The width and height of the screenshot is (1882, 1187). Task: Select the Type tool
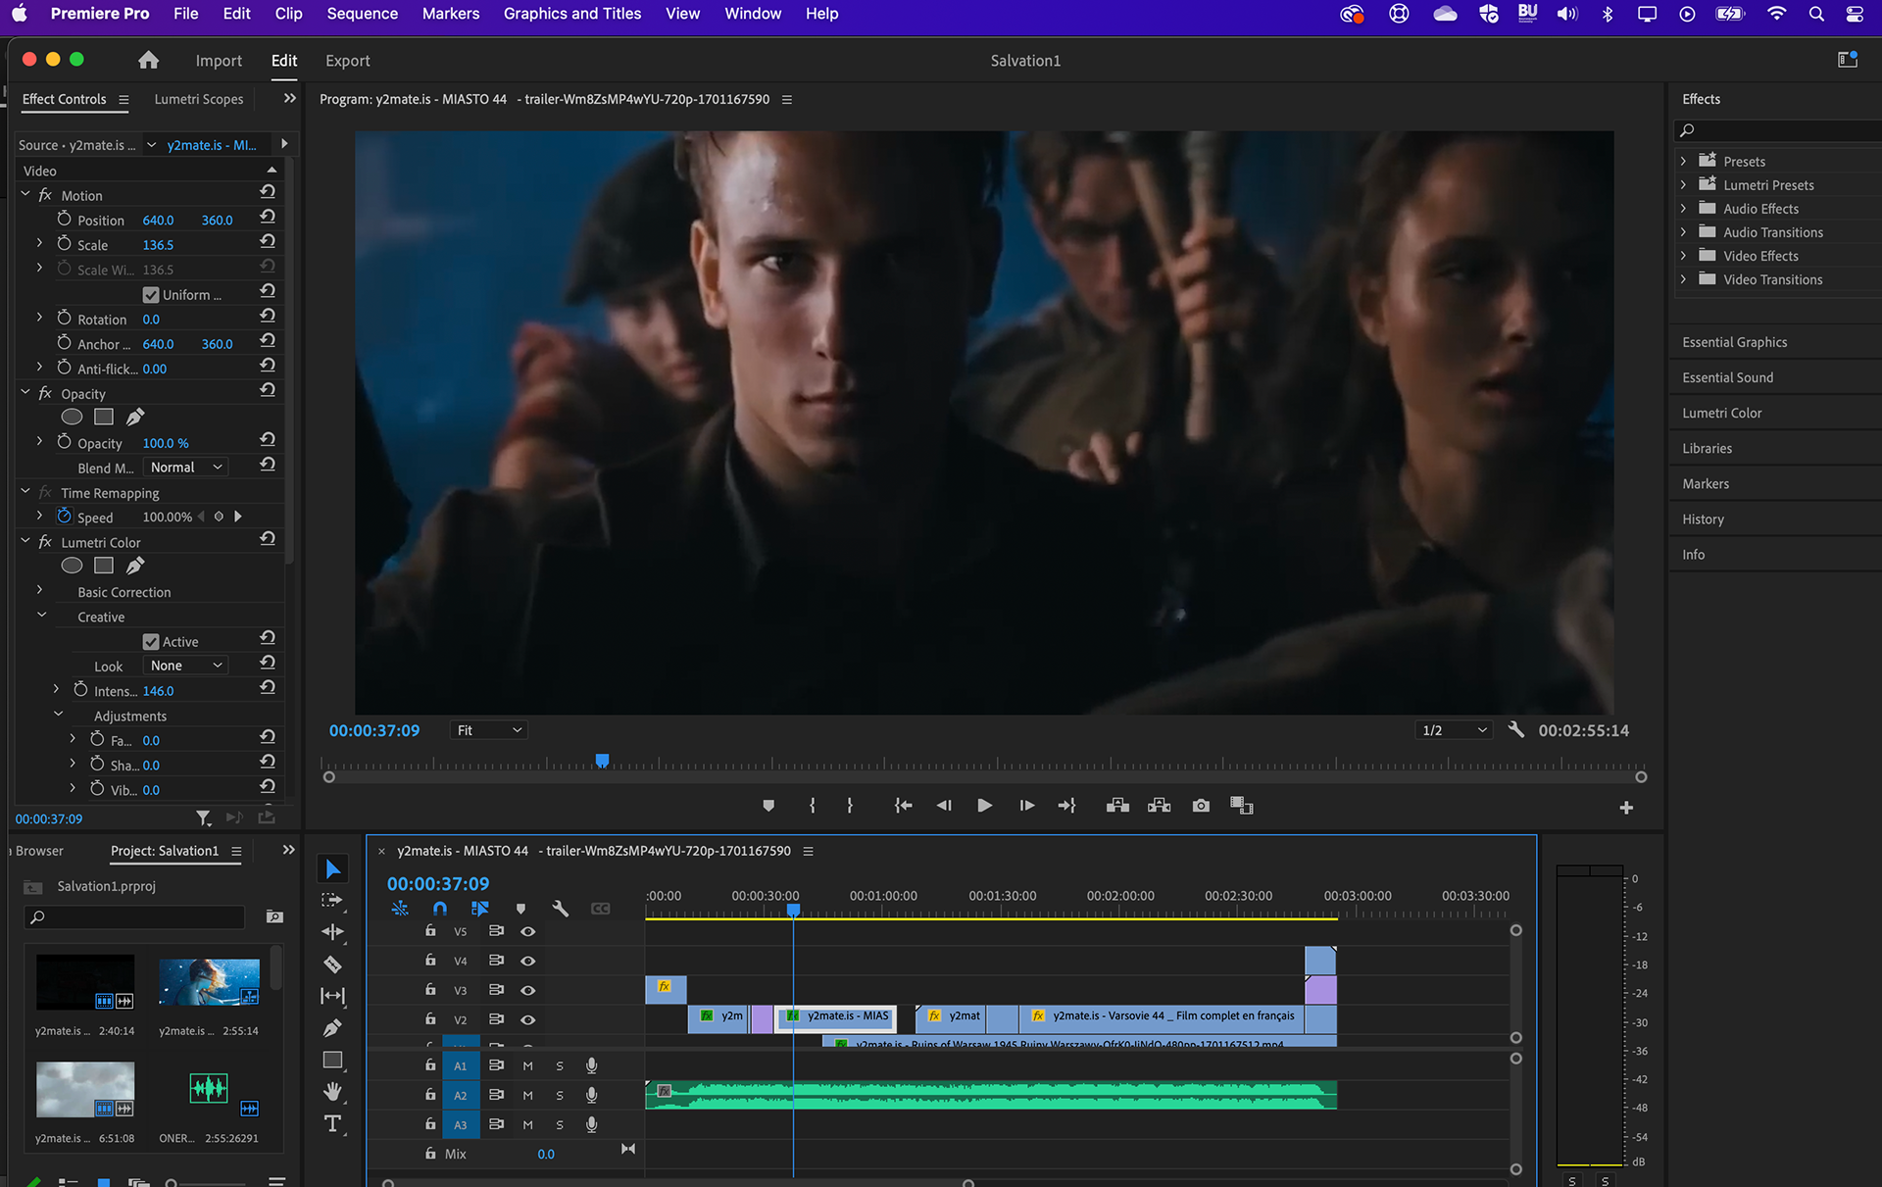pyautogui.click(x=333, y=1123)
